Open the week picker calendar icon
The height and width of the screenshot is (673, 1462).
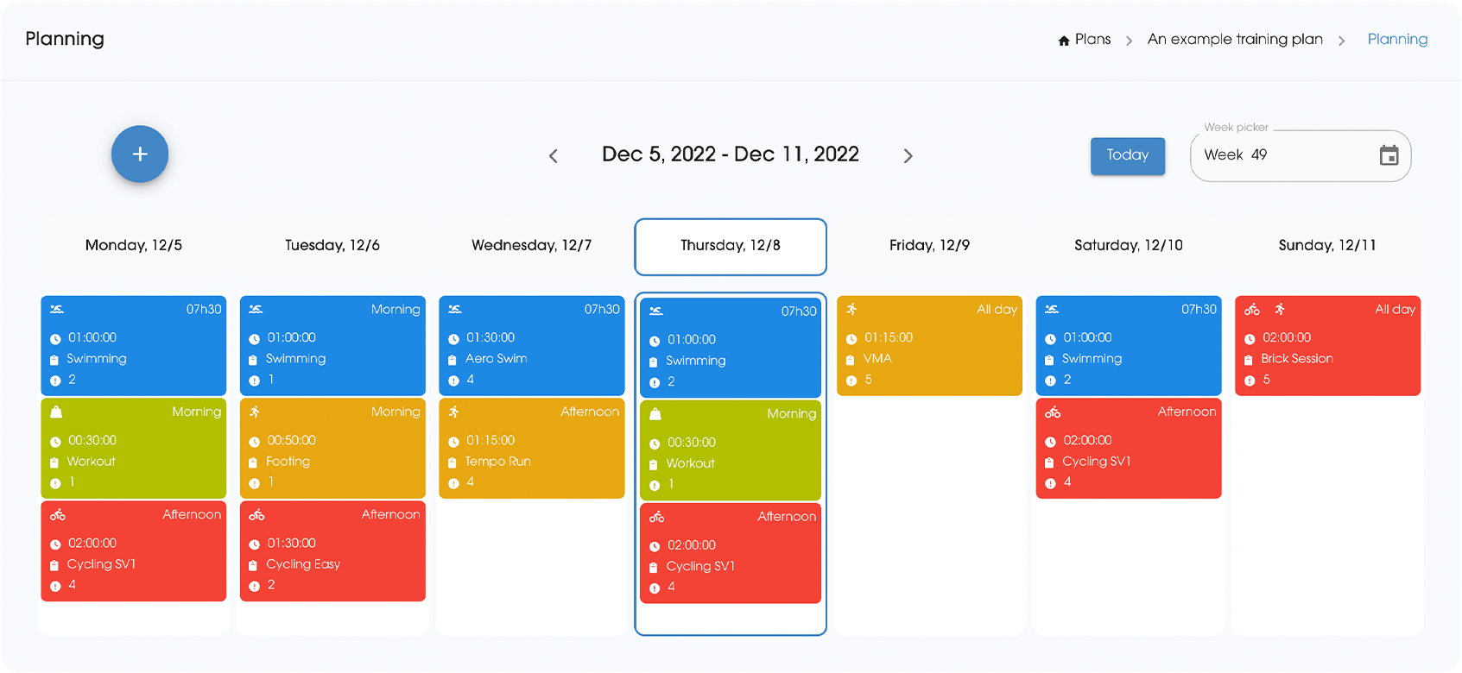point(1389,155)
